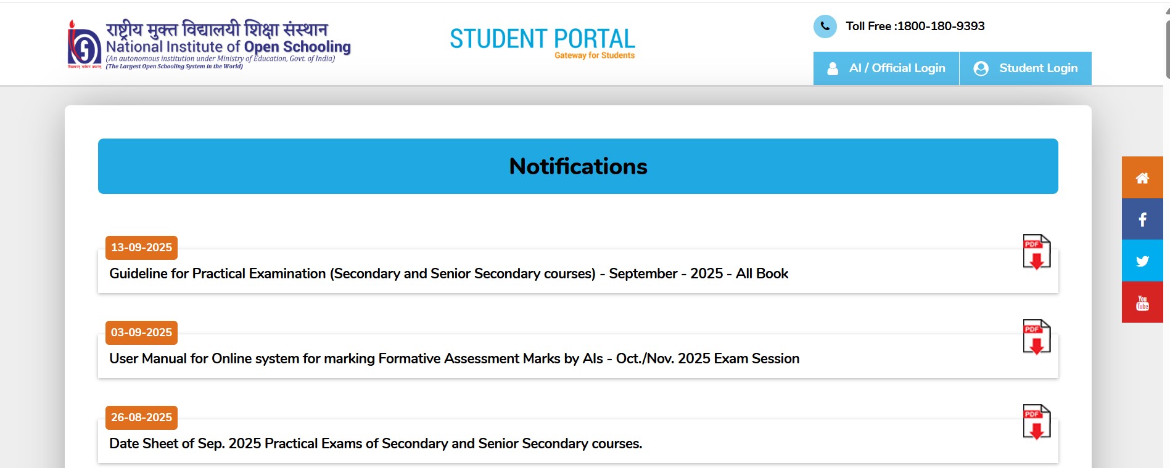The width and height of the screenshot is (1170, 468).
Task: Click the 13-09-2025 date badge
Action: pyautogui.click(x=141, y=248)
